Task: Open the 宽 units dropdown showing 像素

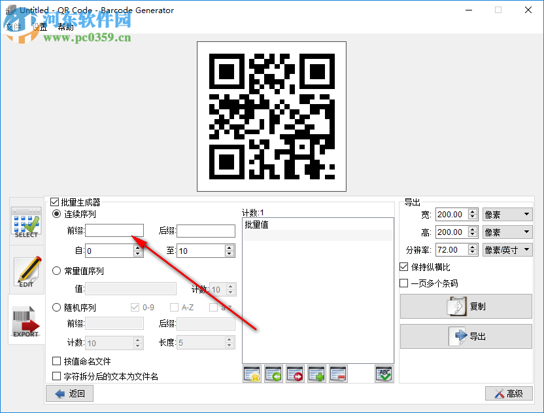Action: 507,214
